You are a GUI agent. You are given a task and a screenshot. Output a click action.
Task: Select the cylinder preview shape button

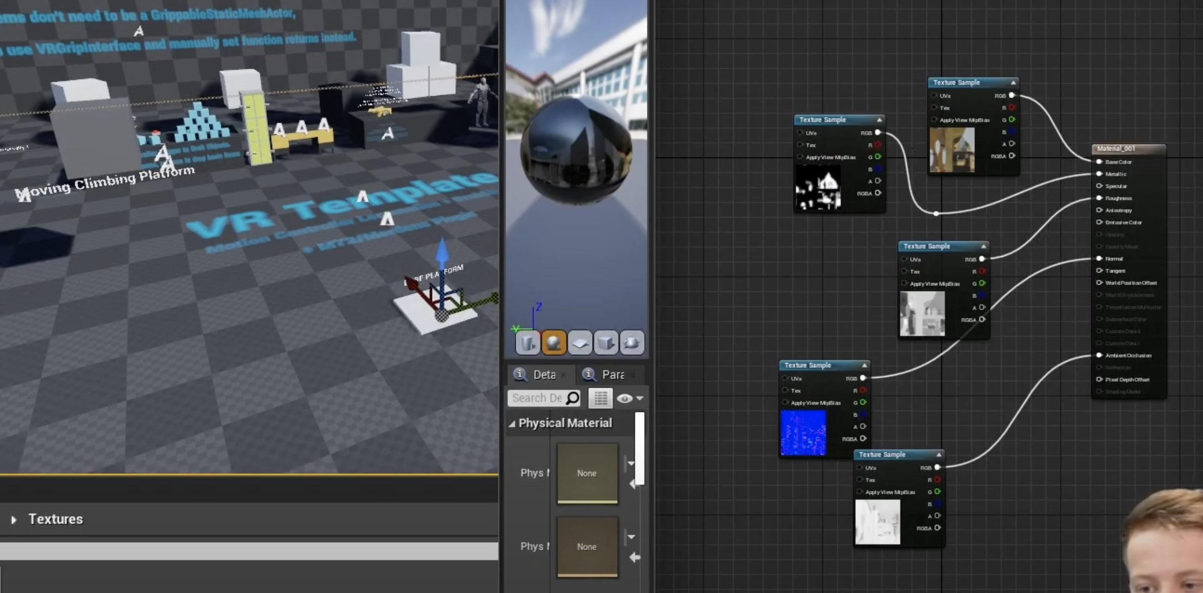point(527,342)
